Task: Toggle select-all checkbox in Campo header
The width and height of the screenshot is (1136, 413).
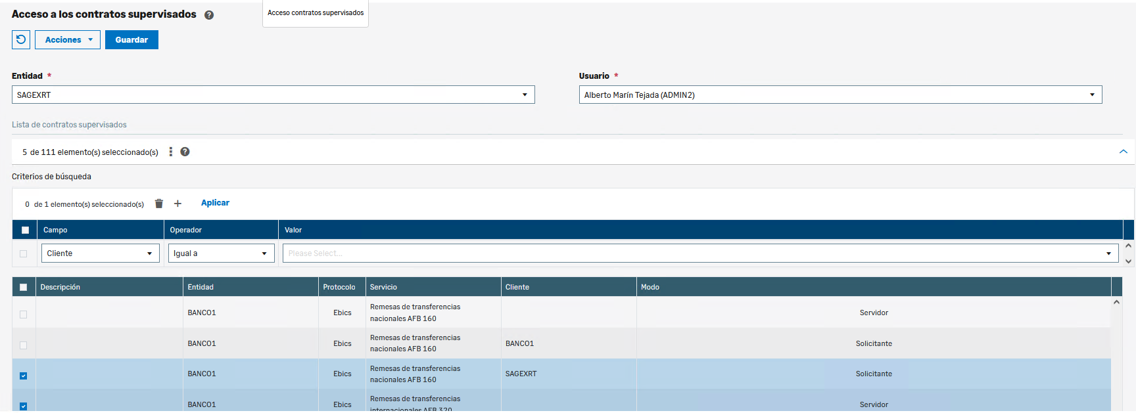Action: pos(25,230)
